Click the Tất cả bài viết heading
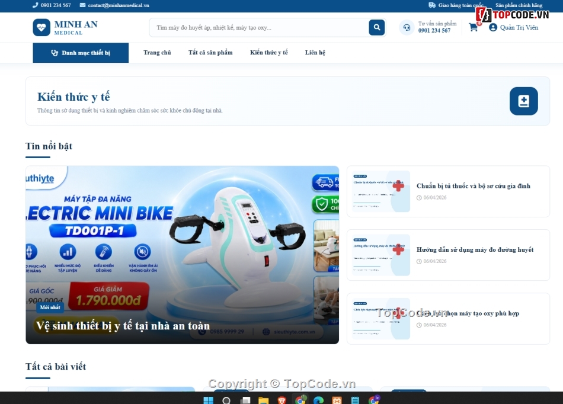This screenshot has height=404, width=563. pyautogui.click(x=56, y=367)
